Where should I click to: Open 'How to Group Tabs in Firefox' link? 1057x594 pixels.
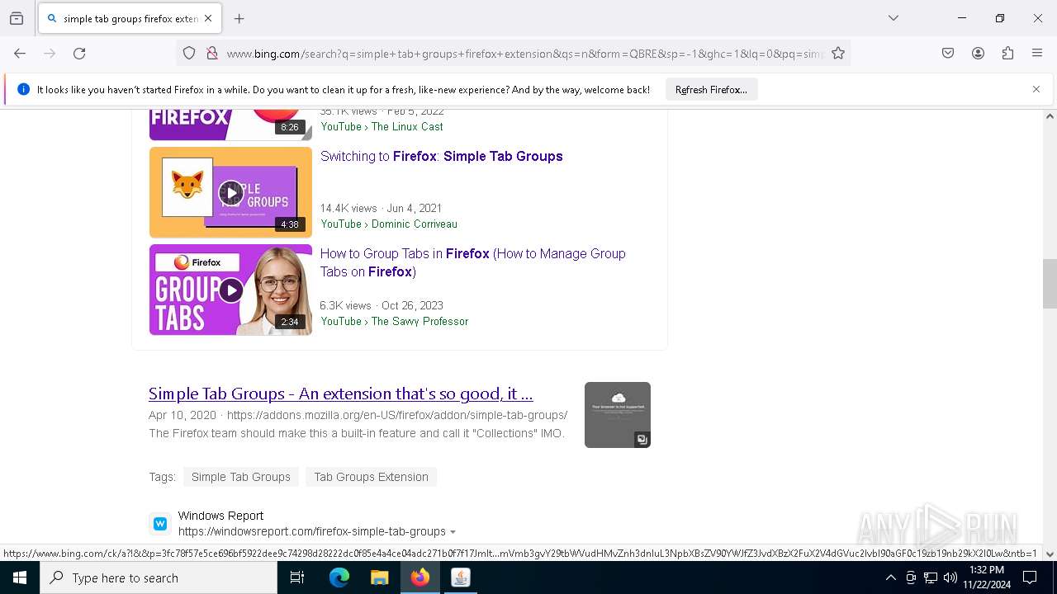pyautogui.click(x=472, y=262)
